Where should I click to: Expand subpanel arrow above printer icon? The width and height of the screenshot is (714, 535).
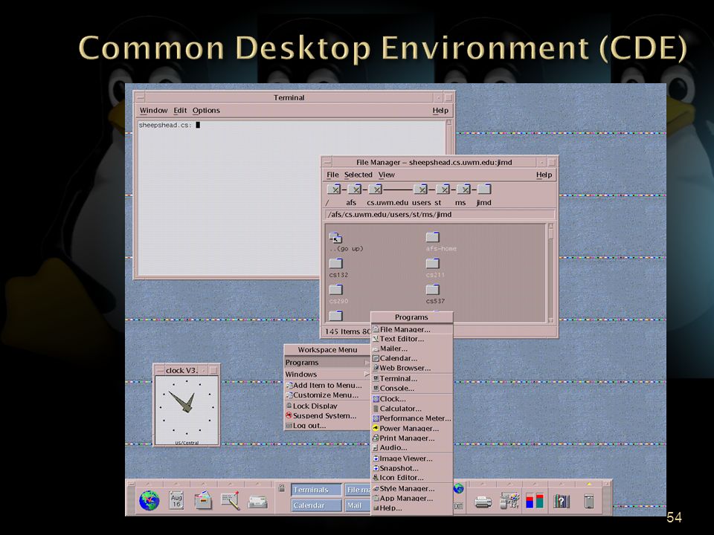coord(483,484)
